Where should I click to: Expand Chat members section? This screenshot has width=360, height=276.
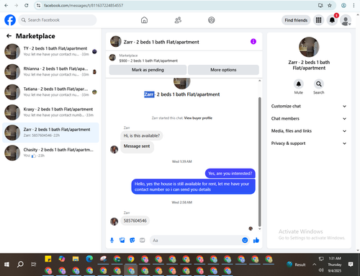pos(309,119)
